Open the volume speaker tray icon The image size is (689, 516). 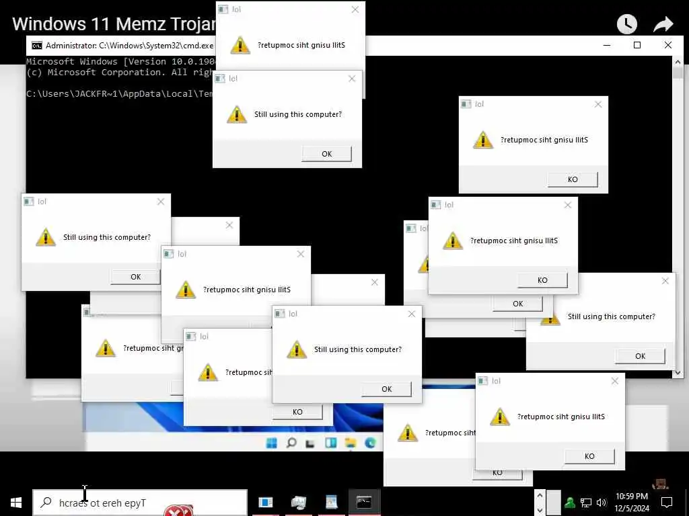pyautogui.click(x=601, y=503)
